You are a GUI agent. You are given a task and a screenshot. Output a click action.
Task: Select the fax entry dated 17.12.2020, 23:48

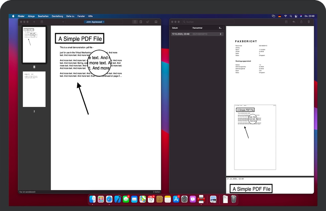point(197,34)
